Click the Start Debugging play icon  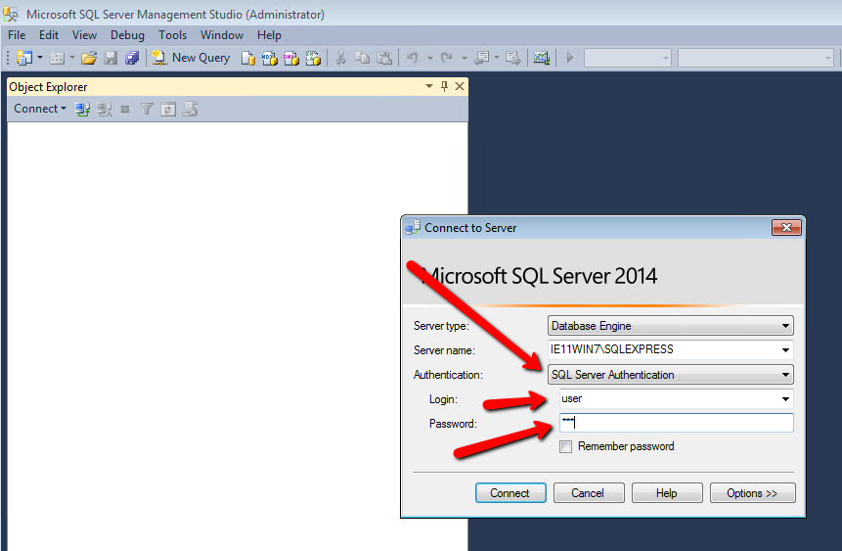click(x=570, y=58)
